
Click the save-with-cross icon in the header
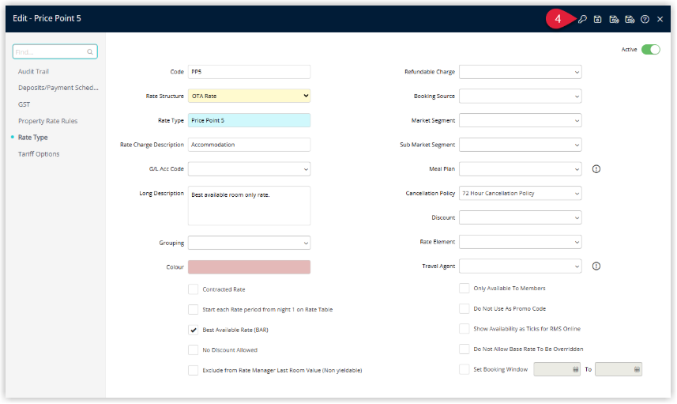tap(630, 19)
